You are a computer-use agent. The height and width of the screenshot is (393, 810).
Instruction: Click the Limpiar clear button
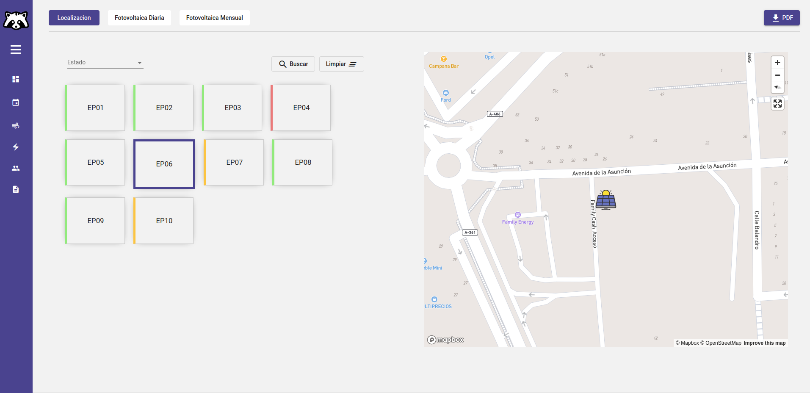tap(341, 64)
